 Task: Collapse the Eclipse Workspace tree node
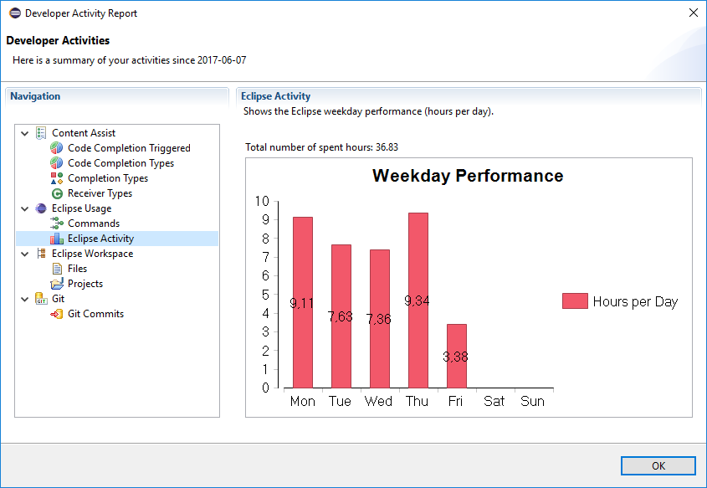[25, 254]
